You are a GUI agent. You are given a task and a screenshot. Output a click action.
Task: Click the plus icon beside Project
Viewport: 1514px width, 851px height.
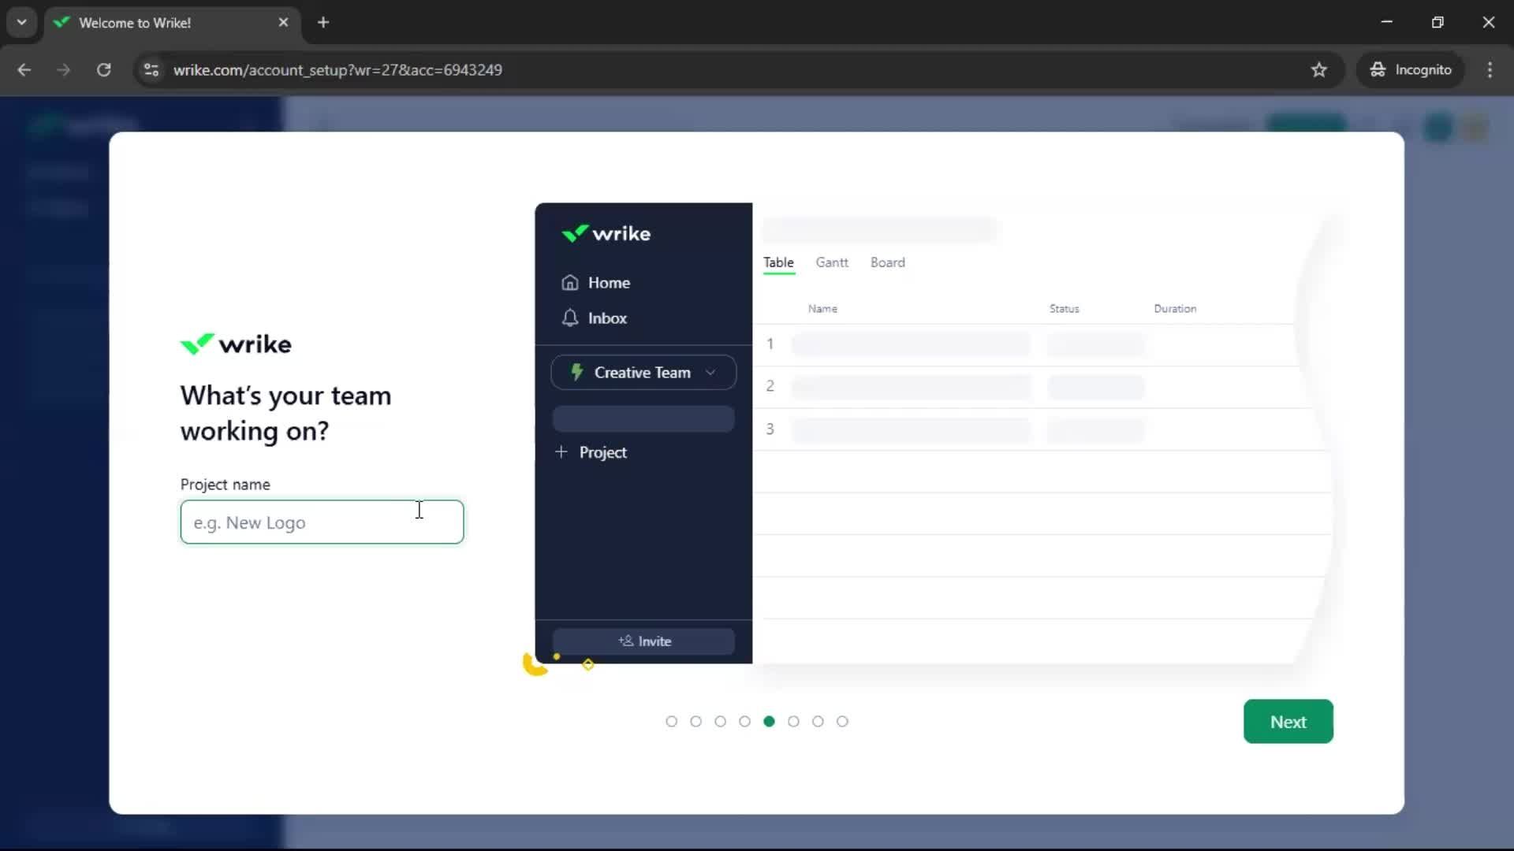click(561, 452)
